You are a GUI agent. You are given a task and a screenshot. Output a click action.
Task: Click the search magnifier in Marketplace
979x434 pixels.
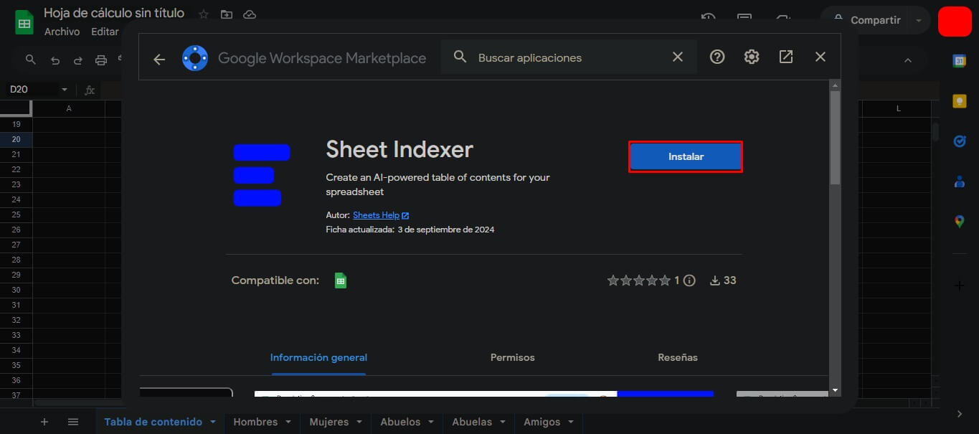coord(460,57)
